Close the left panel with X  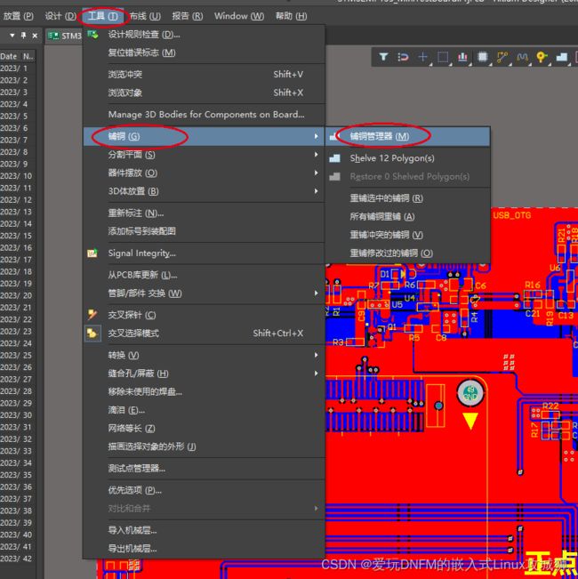[x=35, y=36]
